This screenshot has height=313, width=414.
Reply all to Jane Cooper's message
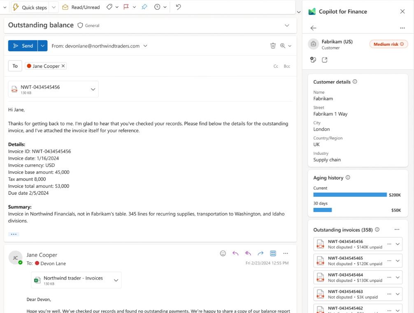pyautogui.click(x=248, y=253)
